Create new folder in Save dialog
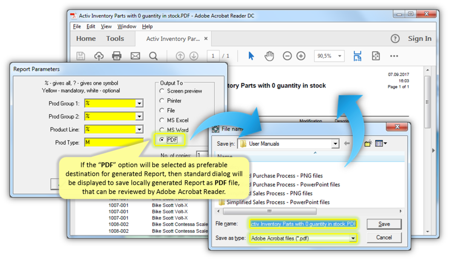Screen dimensions: 449x260 coord(368,143)
